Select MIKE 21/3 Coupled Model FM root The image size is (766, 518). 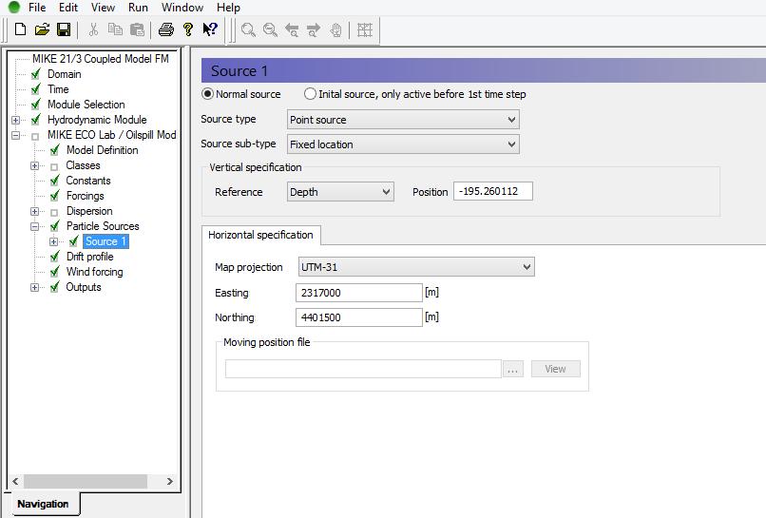[x=101, y=59]
